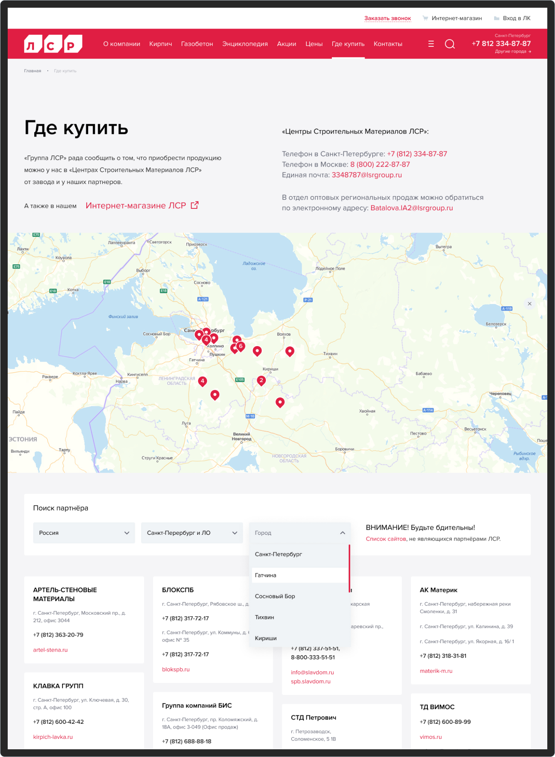The image size is (555, 757).
Task: Collapse the Город city dropdown
Action: (342, 533)
